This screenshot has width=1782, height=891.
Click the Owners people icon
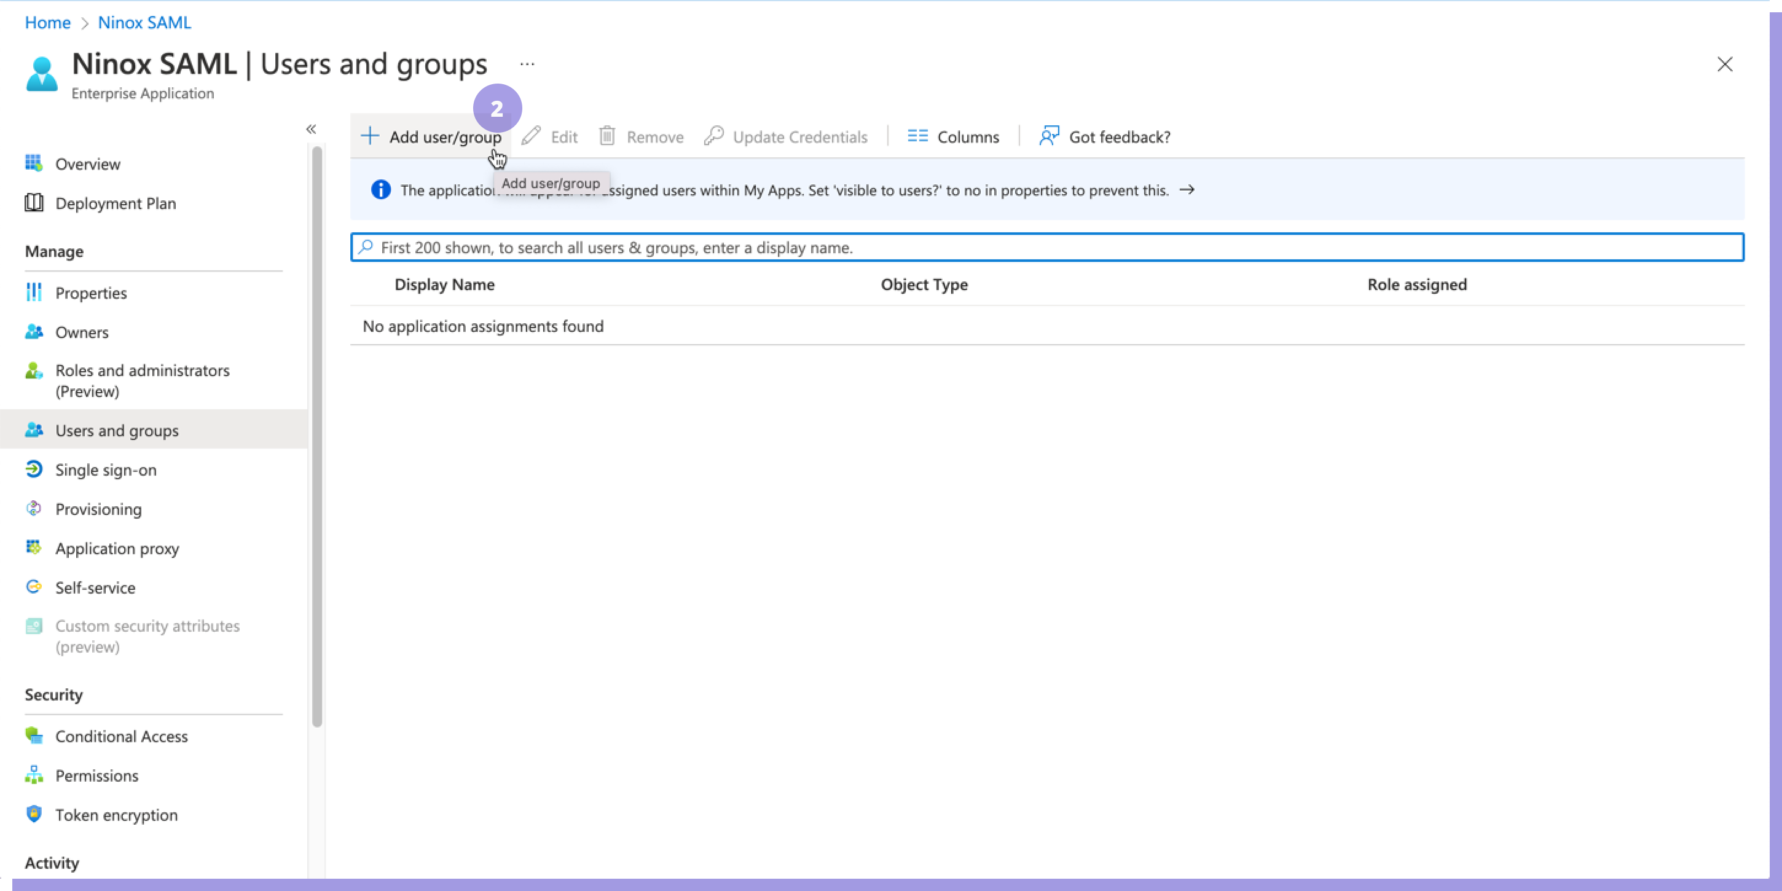34,331
